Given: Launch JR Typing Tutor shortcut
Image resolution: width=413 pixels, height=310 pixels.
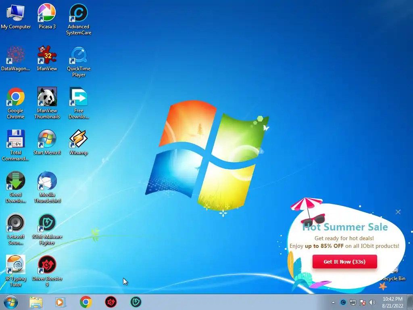Looking at the screenshot, I should click(16, 271).
